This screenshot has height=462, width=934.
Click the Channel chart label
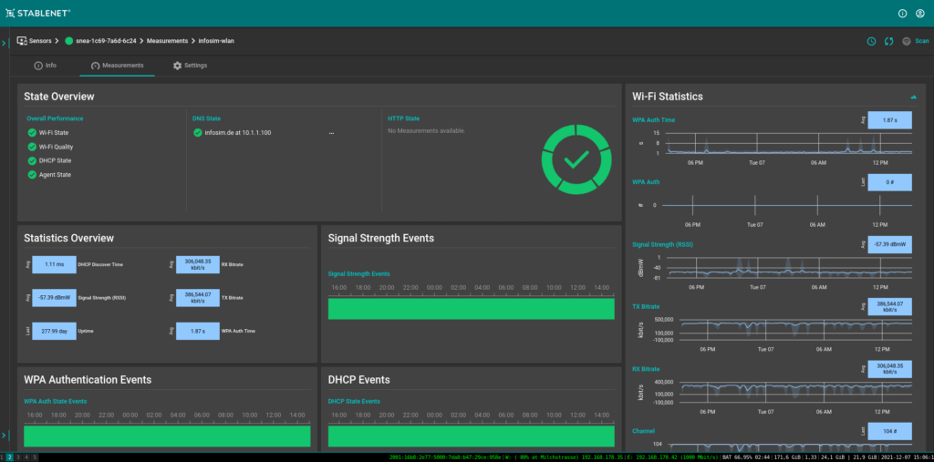tap(644, 431)
